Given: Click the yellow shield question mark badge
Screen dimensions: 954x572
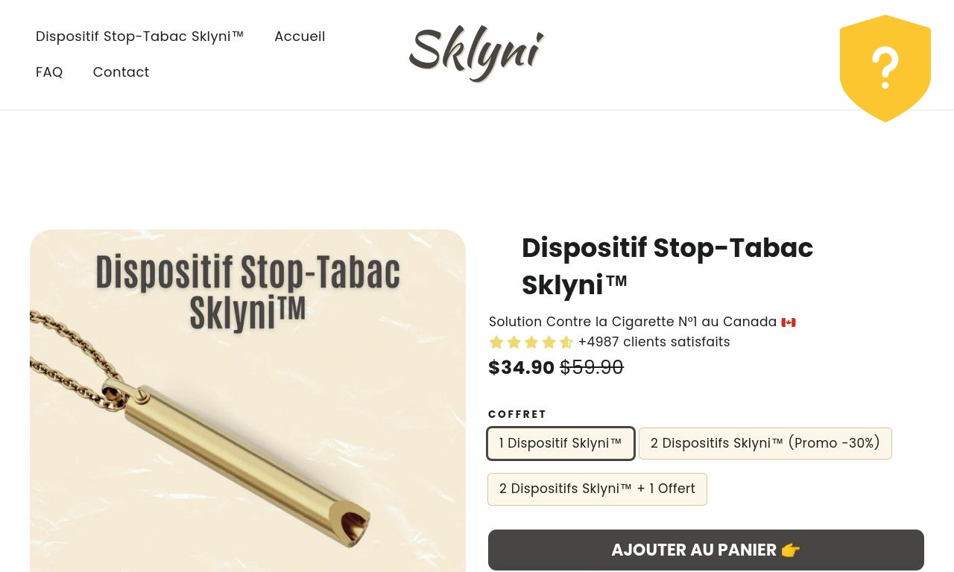Looking at the screenshot, I should [x=885, y=68].
